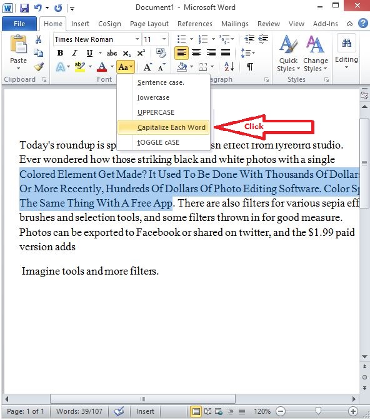Toggle Italic formatting

click(x=74, y=53)
